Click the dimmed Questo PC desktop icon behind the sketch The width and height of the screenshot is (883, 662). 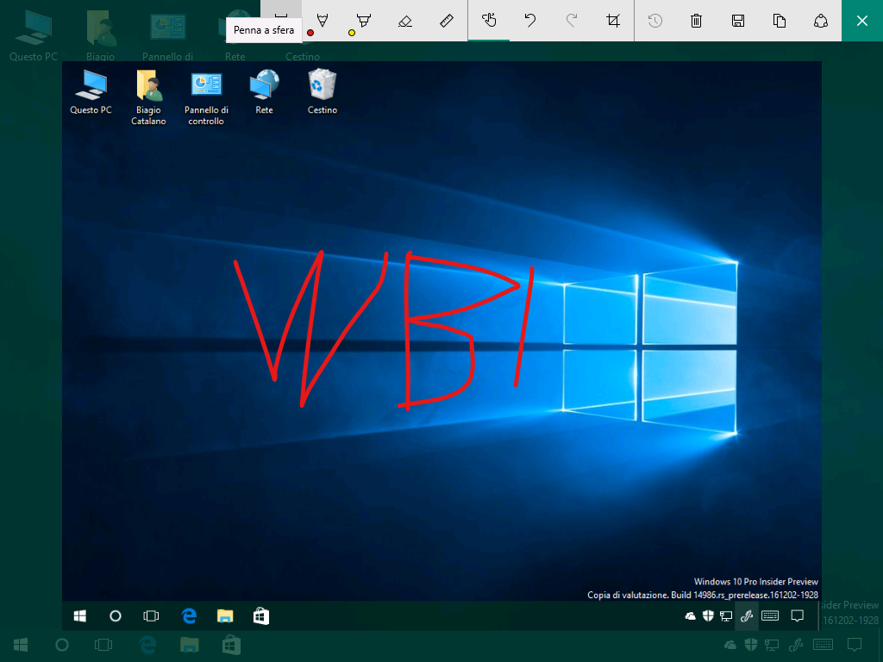[34, 34]
